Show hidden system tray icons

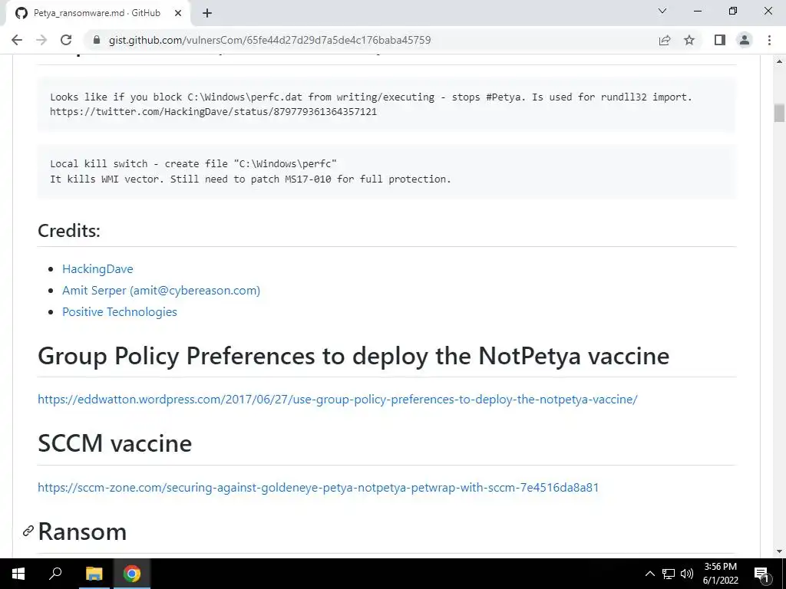coord(649,574)
